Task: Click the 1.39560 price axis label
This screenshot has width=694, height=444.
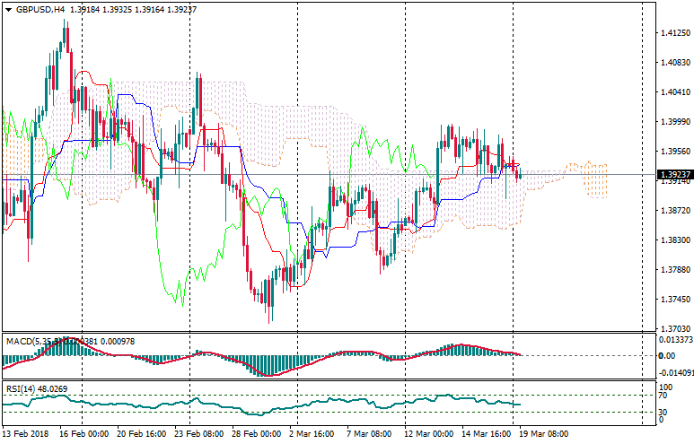Action: 673,152
